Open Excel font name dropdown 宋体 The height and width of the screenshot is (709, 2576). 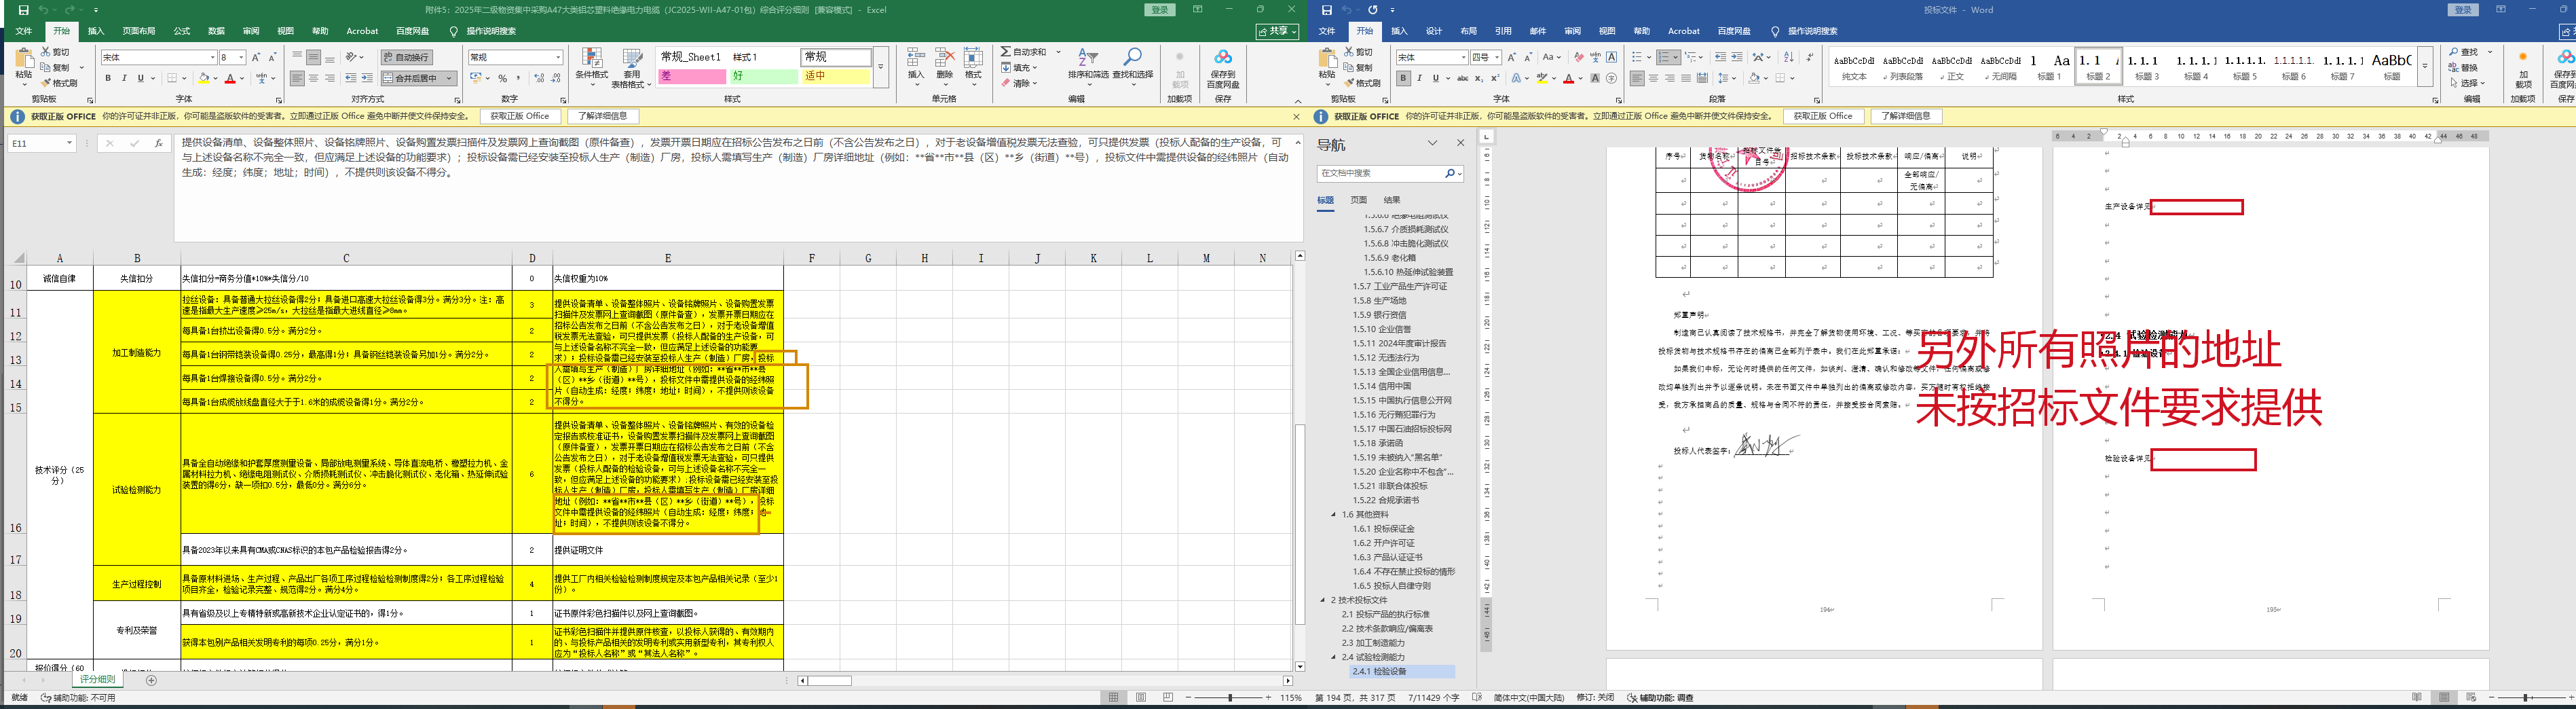pos(212,57)
